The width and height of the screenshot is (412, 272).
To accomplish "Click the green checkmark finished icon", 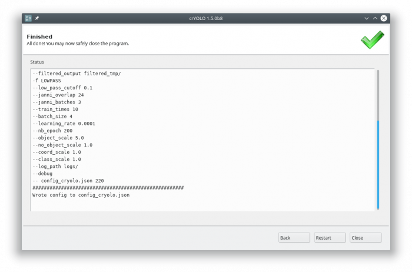I will tap(373, 39).
